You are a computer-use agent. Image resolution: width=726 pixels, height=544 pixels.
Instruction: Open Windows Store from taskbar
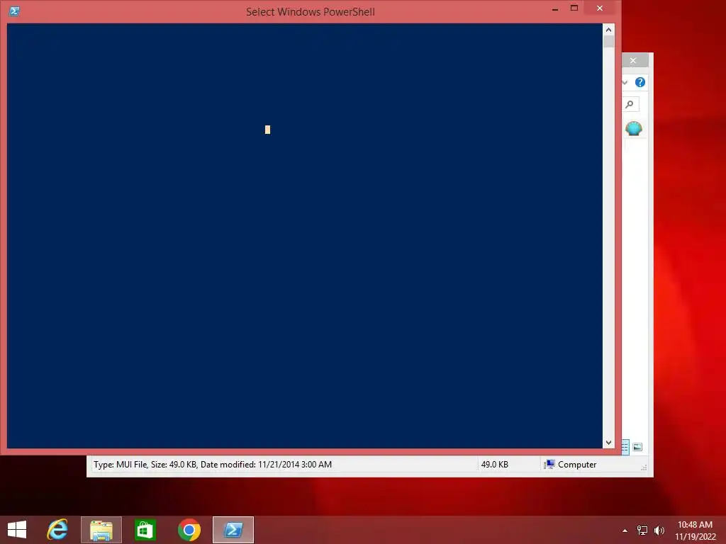tap(145, 530)
